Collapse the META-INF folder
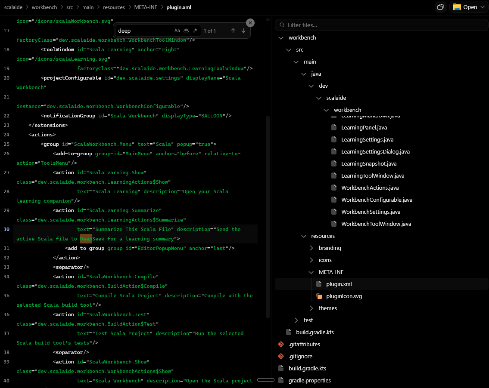This screenshot has height=388, width=489. pyautogui.click(x=311, y=272)
